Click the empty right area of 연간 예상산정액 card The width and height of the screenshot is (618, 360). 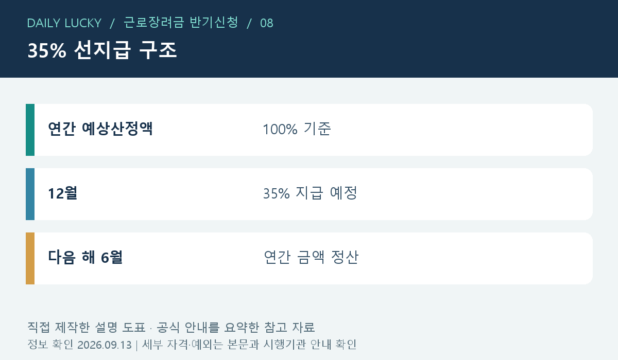(x=463, y=130)
